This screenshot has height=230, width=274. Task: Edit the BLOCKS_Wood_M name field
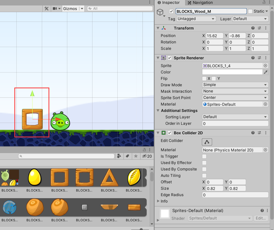click(211, 12)
